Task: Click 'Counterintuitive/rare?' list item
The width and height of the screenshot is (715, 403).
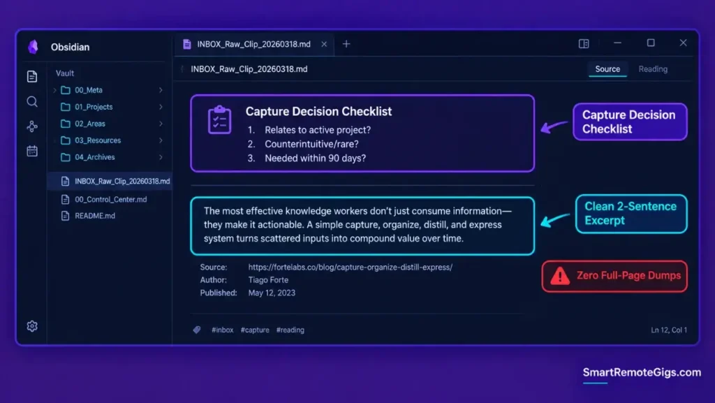Action: (x=311, y=144)
